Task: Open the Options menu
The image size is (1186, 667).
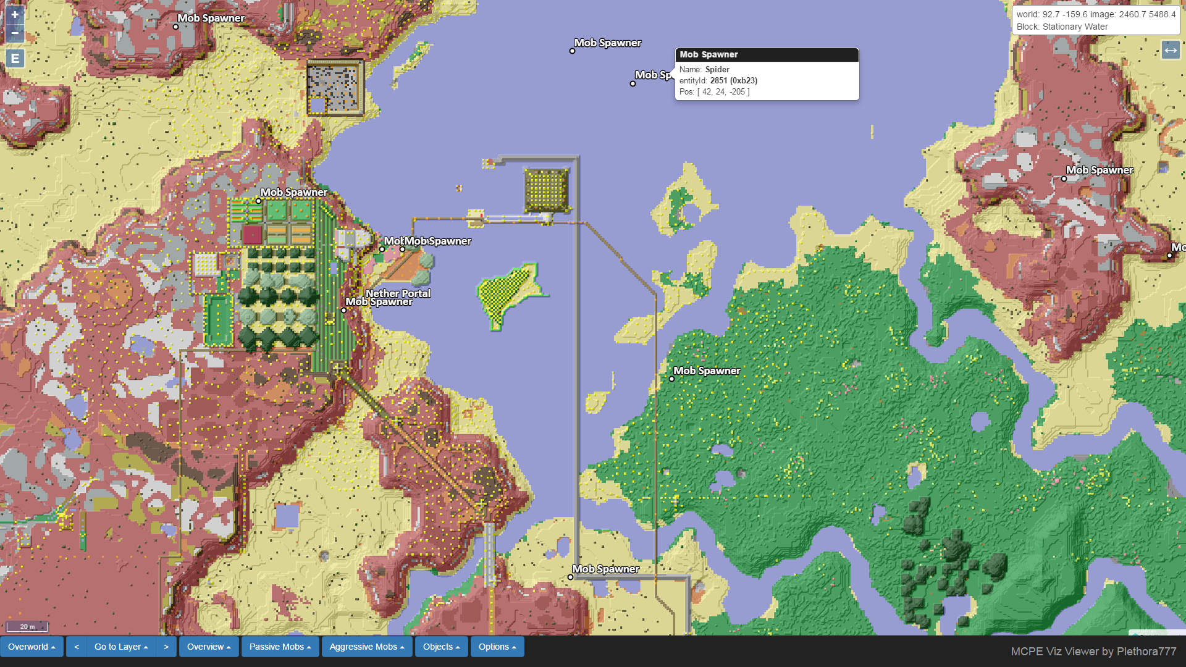Action: pos(497,647)
